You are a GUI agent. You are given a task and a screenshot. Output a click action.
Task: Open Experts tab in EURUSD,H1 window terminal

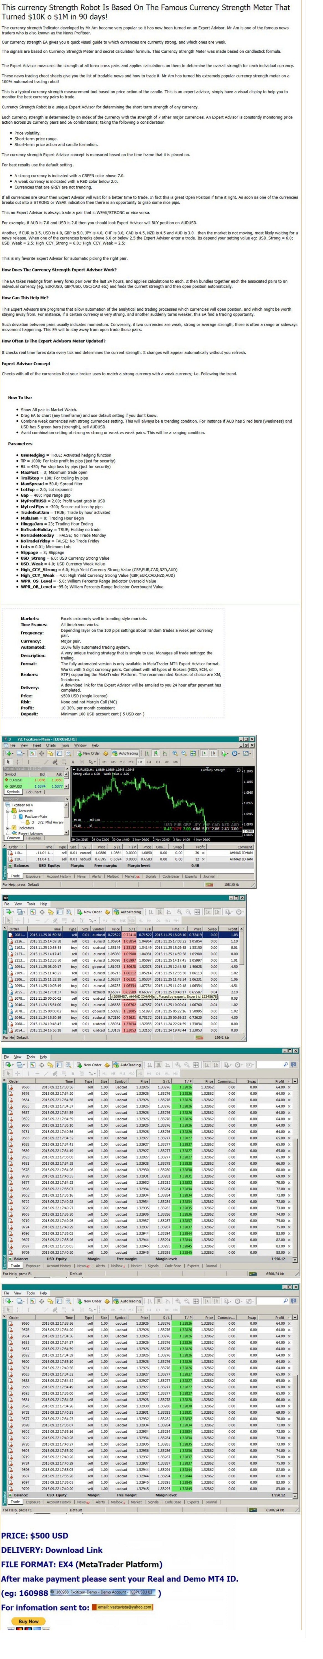[x=190, y=876]
